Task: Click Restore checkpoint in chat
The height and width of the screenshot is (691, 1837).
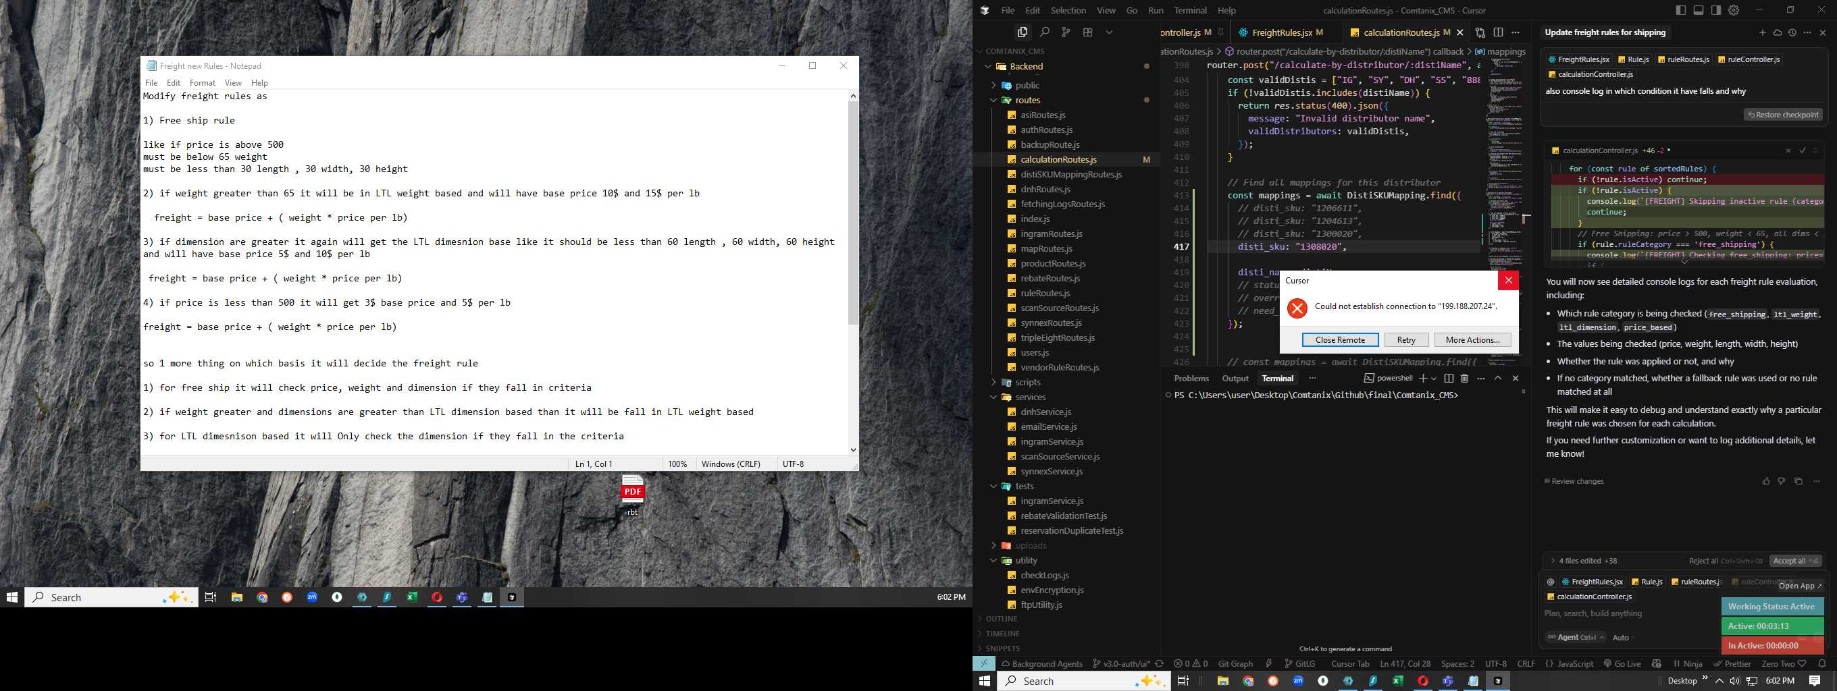Action: coord(1783,115)
